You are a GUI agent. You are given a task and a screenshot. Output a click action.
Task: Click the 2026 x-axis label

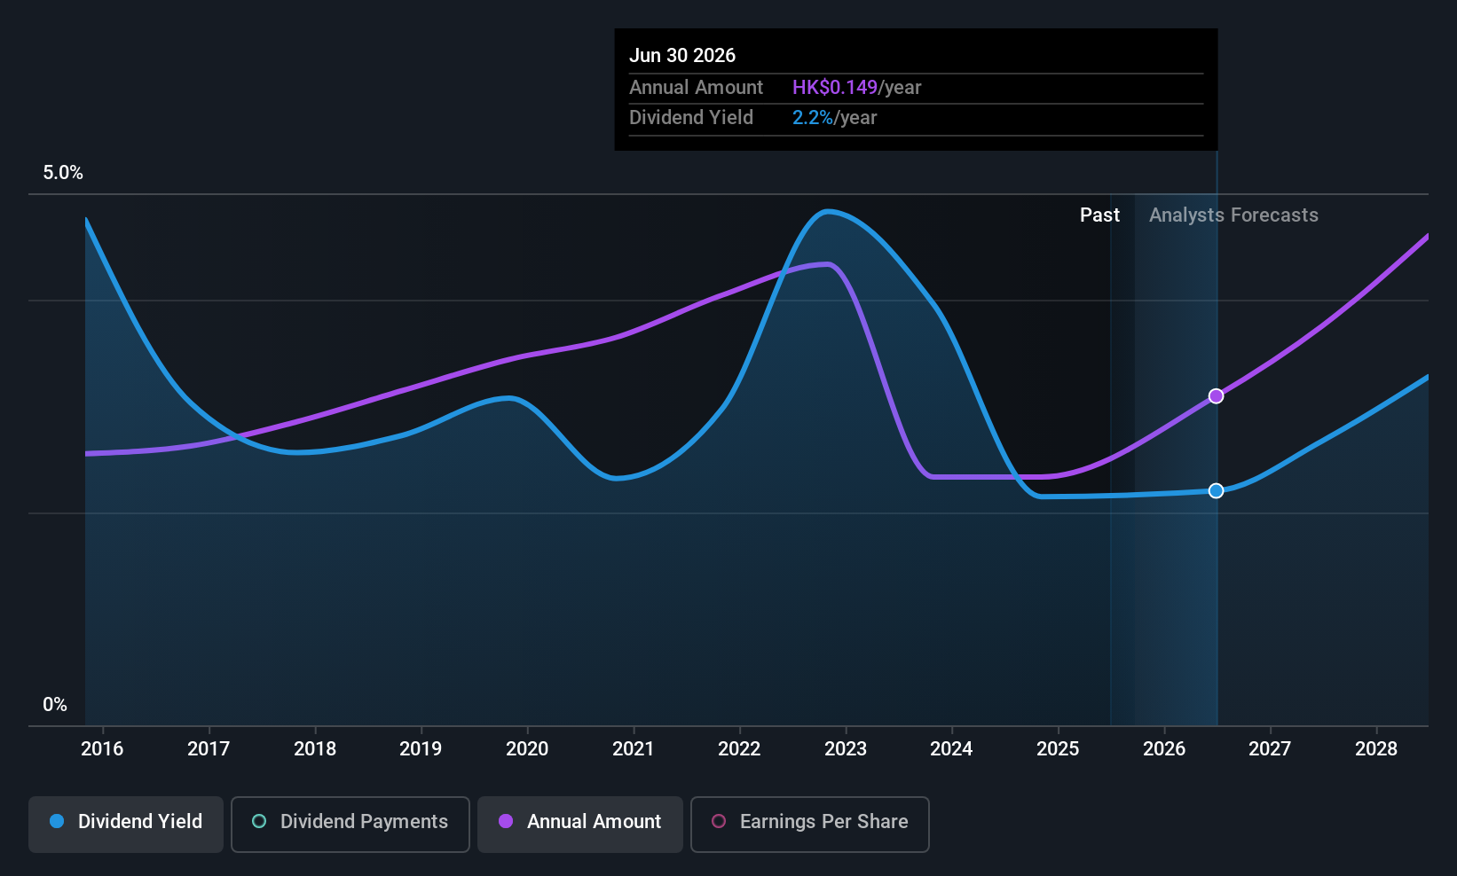(x=1164, y=749)
